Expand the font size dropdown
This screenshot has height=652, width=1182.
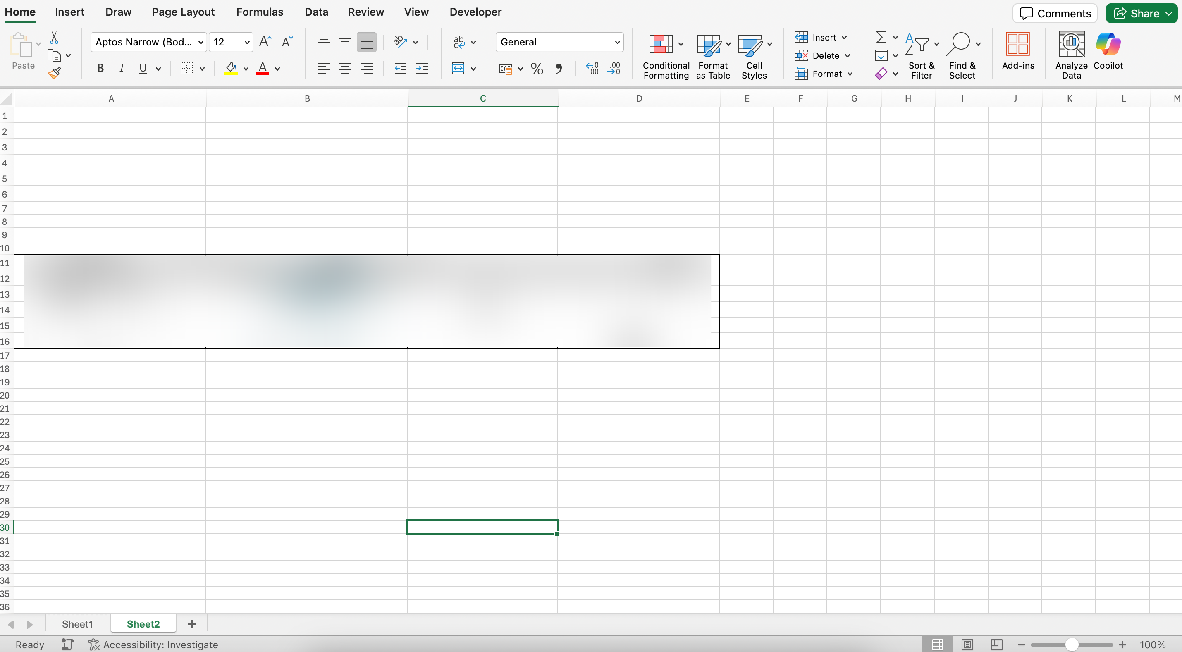[247, 42]
